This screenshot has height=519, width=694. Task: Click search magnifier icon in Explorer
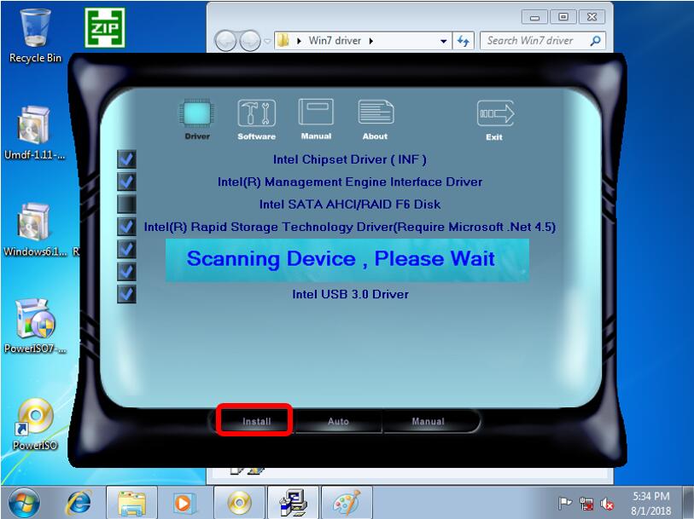coord(596,41)
